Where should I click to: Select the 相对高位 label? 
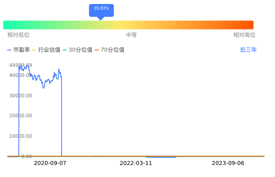click(245, 35)
